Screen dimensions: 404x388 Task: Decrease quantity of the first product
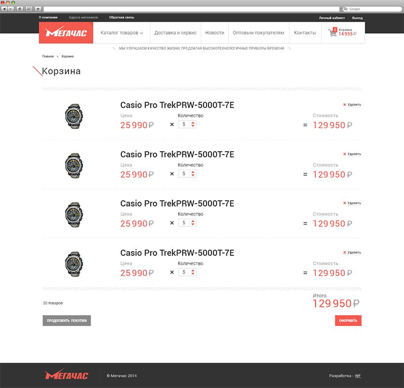pyautogui.click(x=193, y=126)
